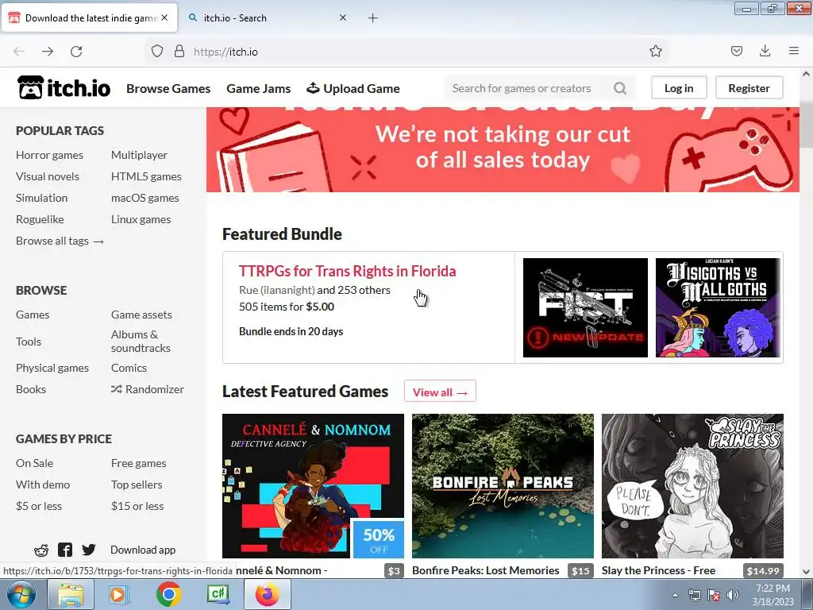Open the Firefox downloads arrow icon
The image size is (813, 610).
tap(765, 51)
